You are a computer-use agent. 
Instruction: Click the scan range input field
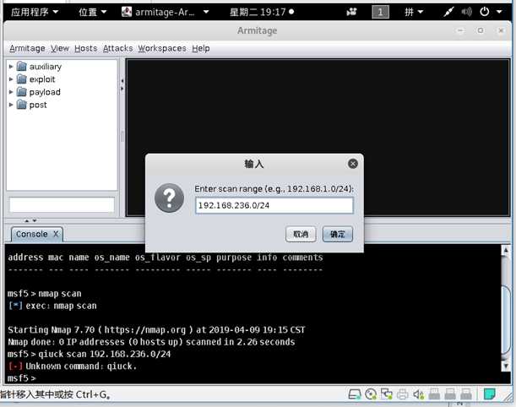[x=274, y=205]
